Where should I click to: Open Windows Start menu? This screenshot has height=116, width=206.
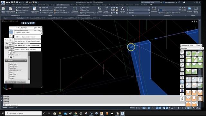tap(2, 113)
